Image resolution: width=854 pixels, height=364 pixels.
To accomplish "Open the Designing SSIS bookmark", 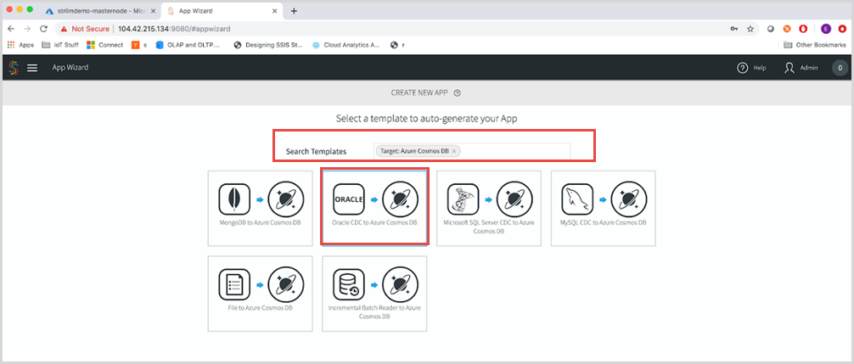I will pyautogui.click(x=267, y=45).
